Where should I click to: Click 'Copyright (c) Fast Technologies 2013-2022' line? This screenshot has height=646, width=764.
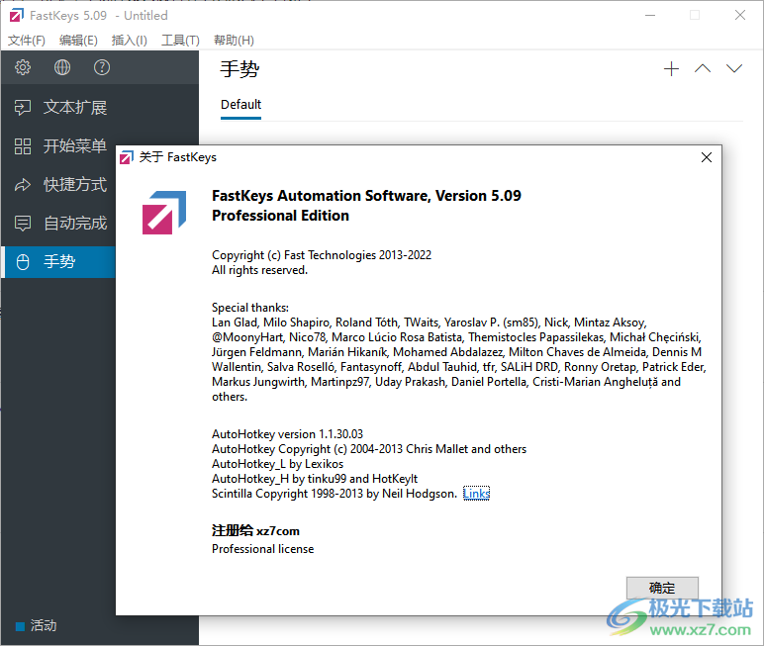(x=321, y=255)
